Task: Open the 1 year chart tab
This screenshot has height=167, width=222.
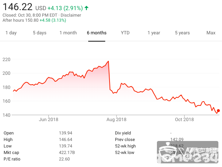Action: click(x=154, y=33)
